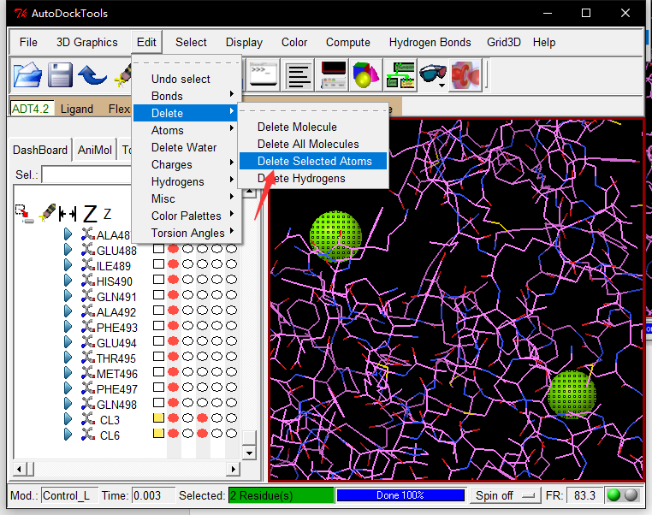652x515 pixels.
Task: Click the open file folder icon
Action: coord(28,75)
